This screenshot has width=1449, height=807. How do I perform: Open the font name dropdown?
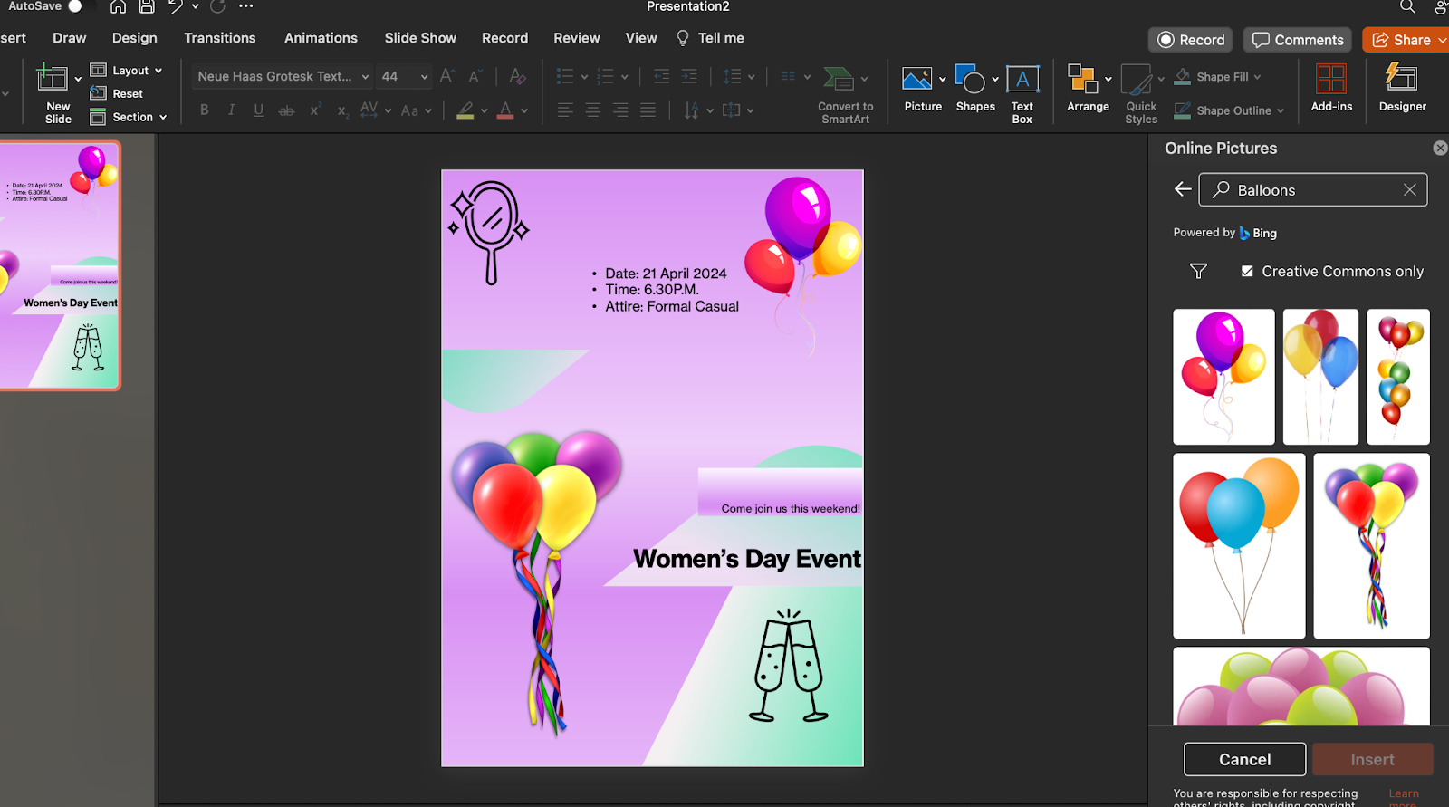[x=365, y=77]
